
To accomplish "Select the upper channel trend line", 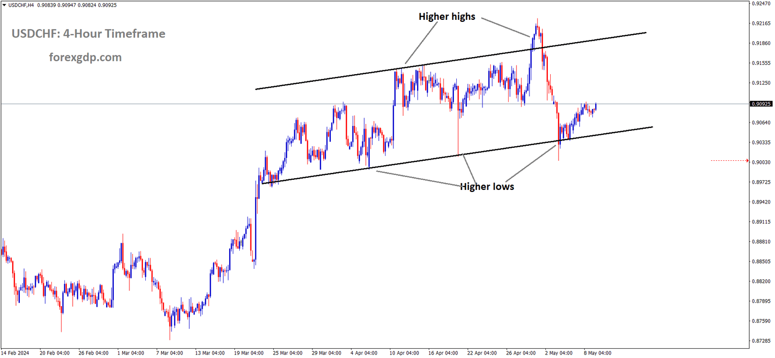I will click(450, 61).
